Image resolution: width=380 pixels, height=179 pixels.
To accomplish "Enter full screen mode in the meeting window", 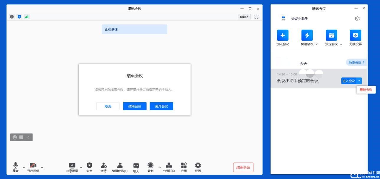I will [256, 17].
